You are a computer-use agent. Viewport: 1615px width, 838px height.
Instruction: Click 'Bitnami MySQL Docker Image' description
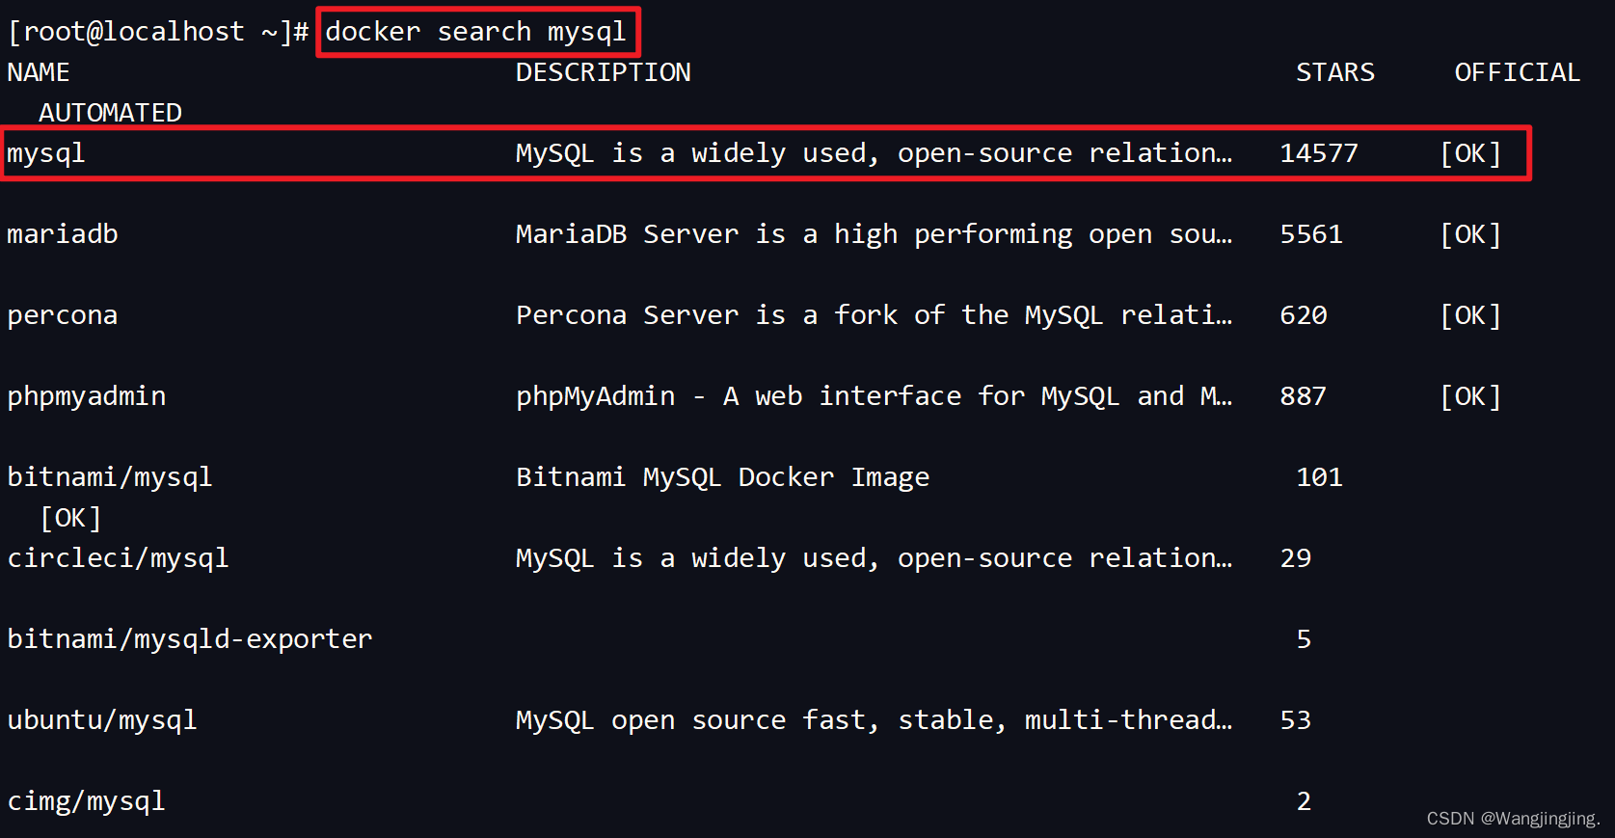(723, 477)
